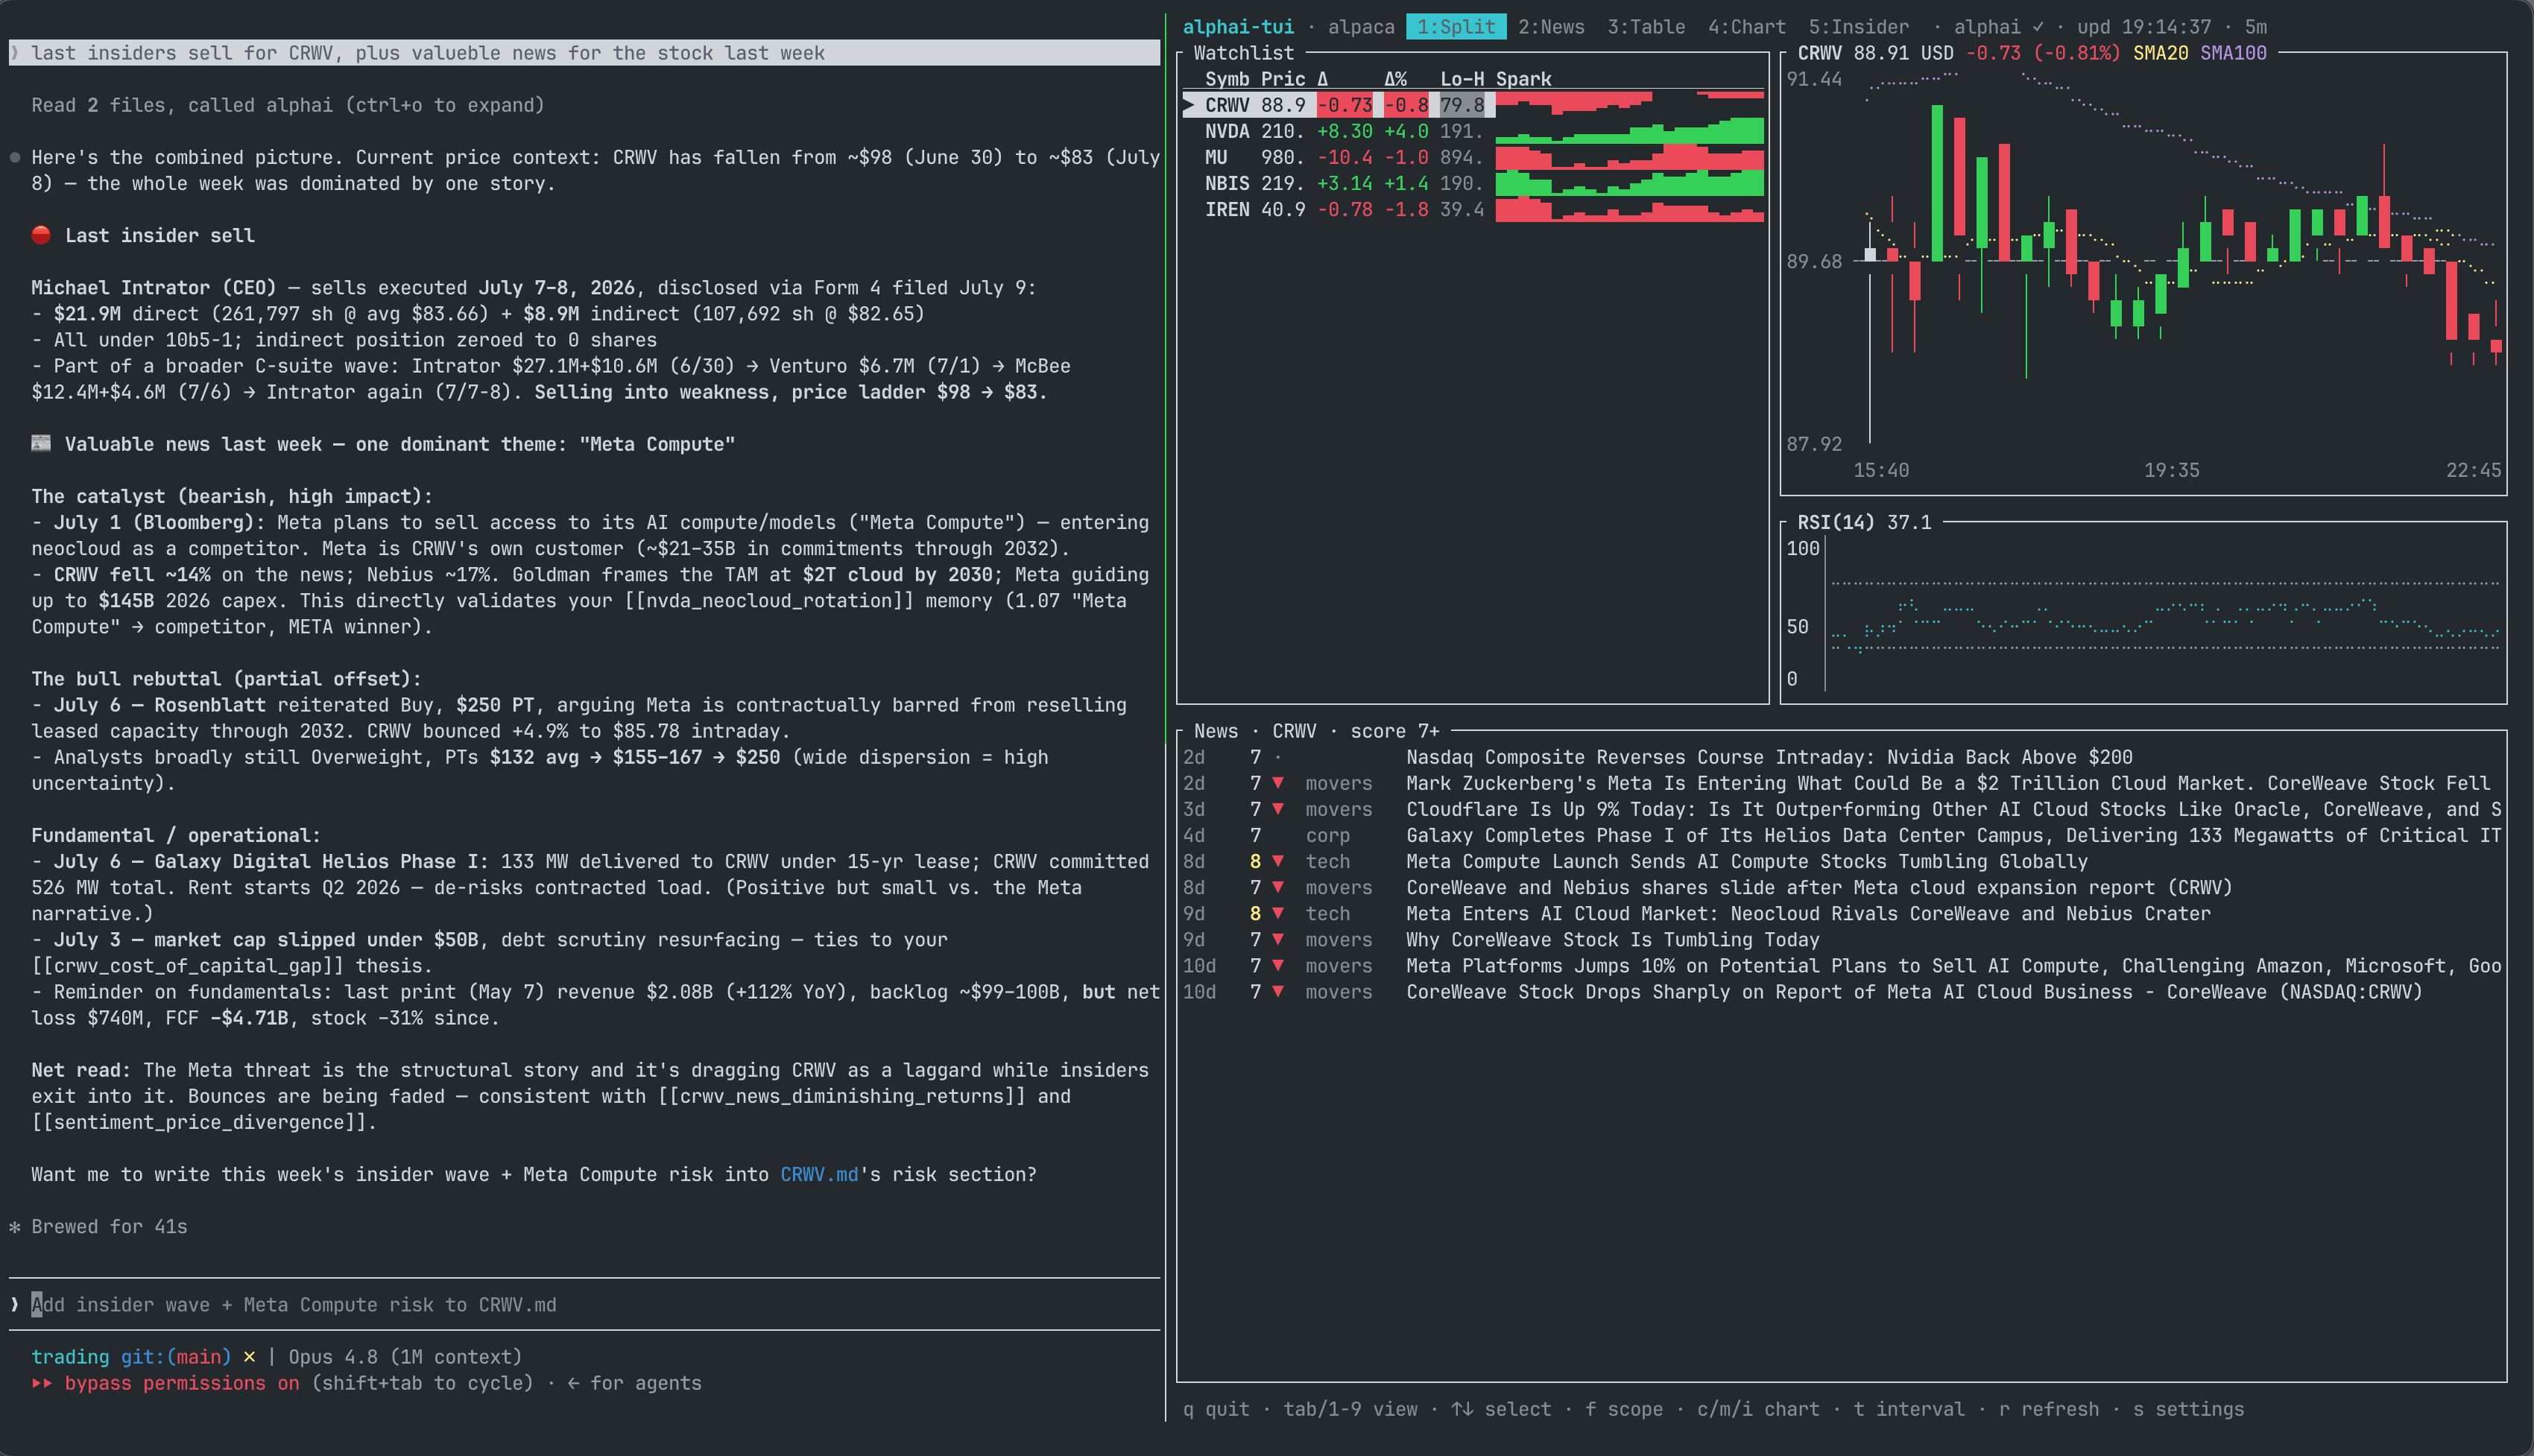The height and width of the screenshot is (1456, 2534).
Task: Switch to the 1:Split view tab
Action: 1455,27
